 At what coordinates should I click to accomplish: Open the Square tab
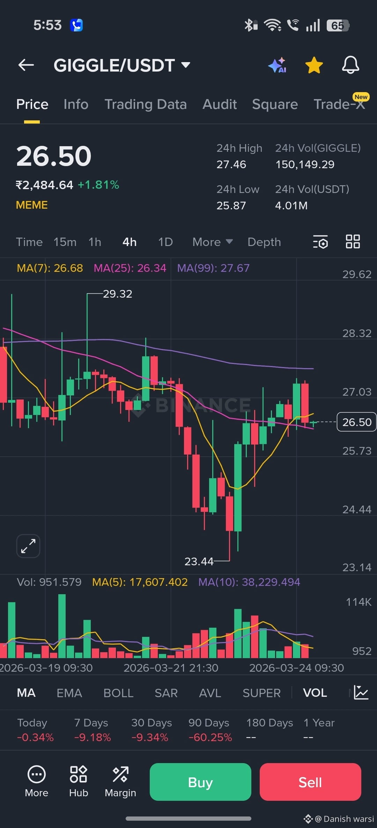tap(275, 104)
